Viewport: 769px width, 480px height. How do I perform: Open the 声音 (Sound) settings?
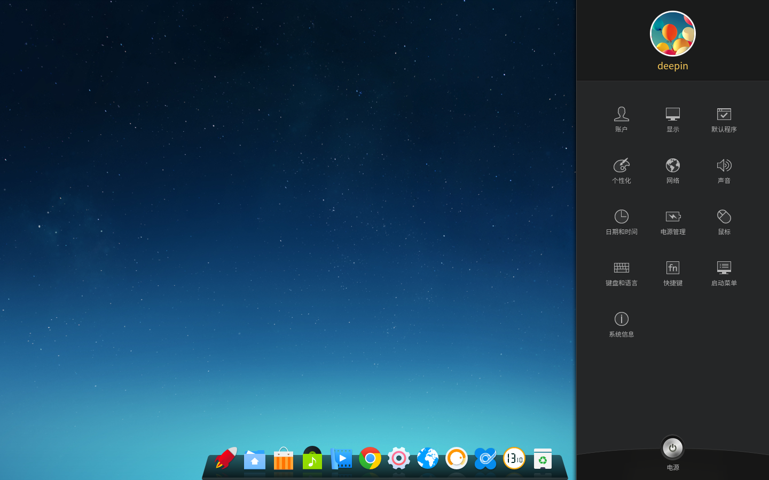tap(724, 170)
